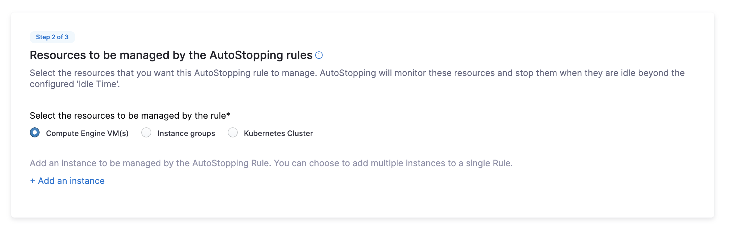Click the Compute Engine VM(s) label text

pos(87,134)
